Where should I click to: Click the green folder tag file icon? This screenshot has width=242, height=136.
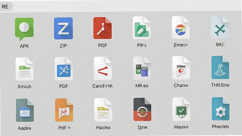coord(142,28)
